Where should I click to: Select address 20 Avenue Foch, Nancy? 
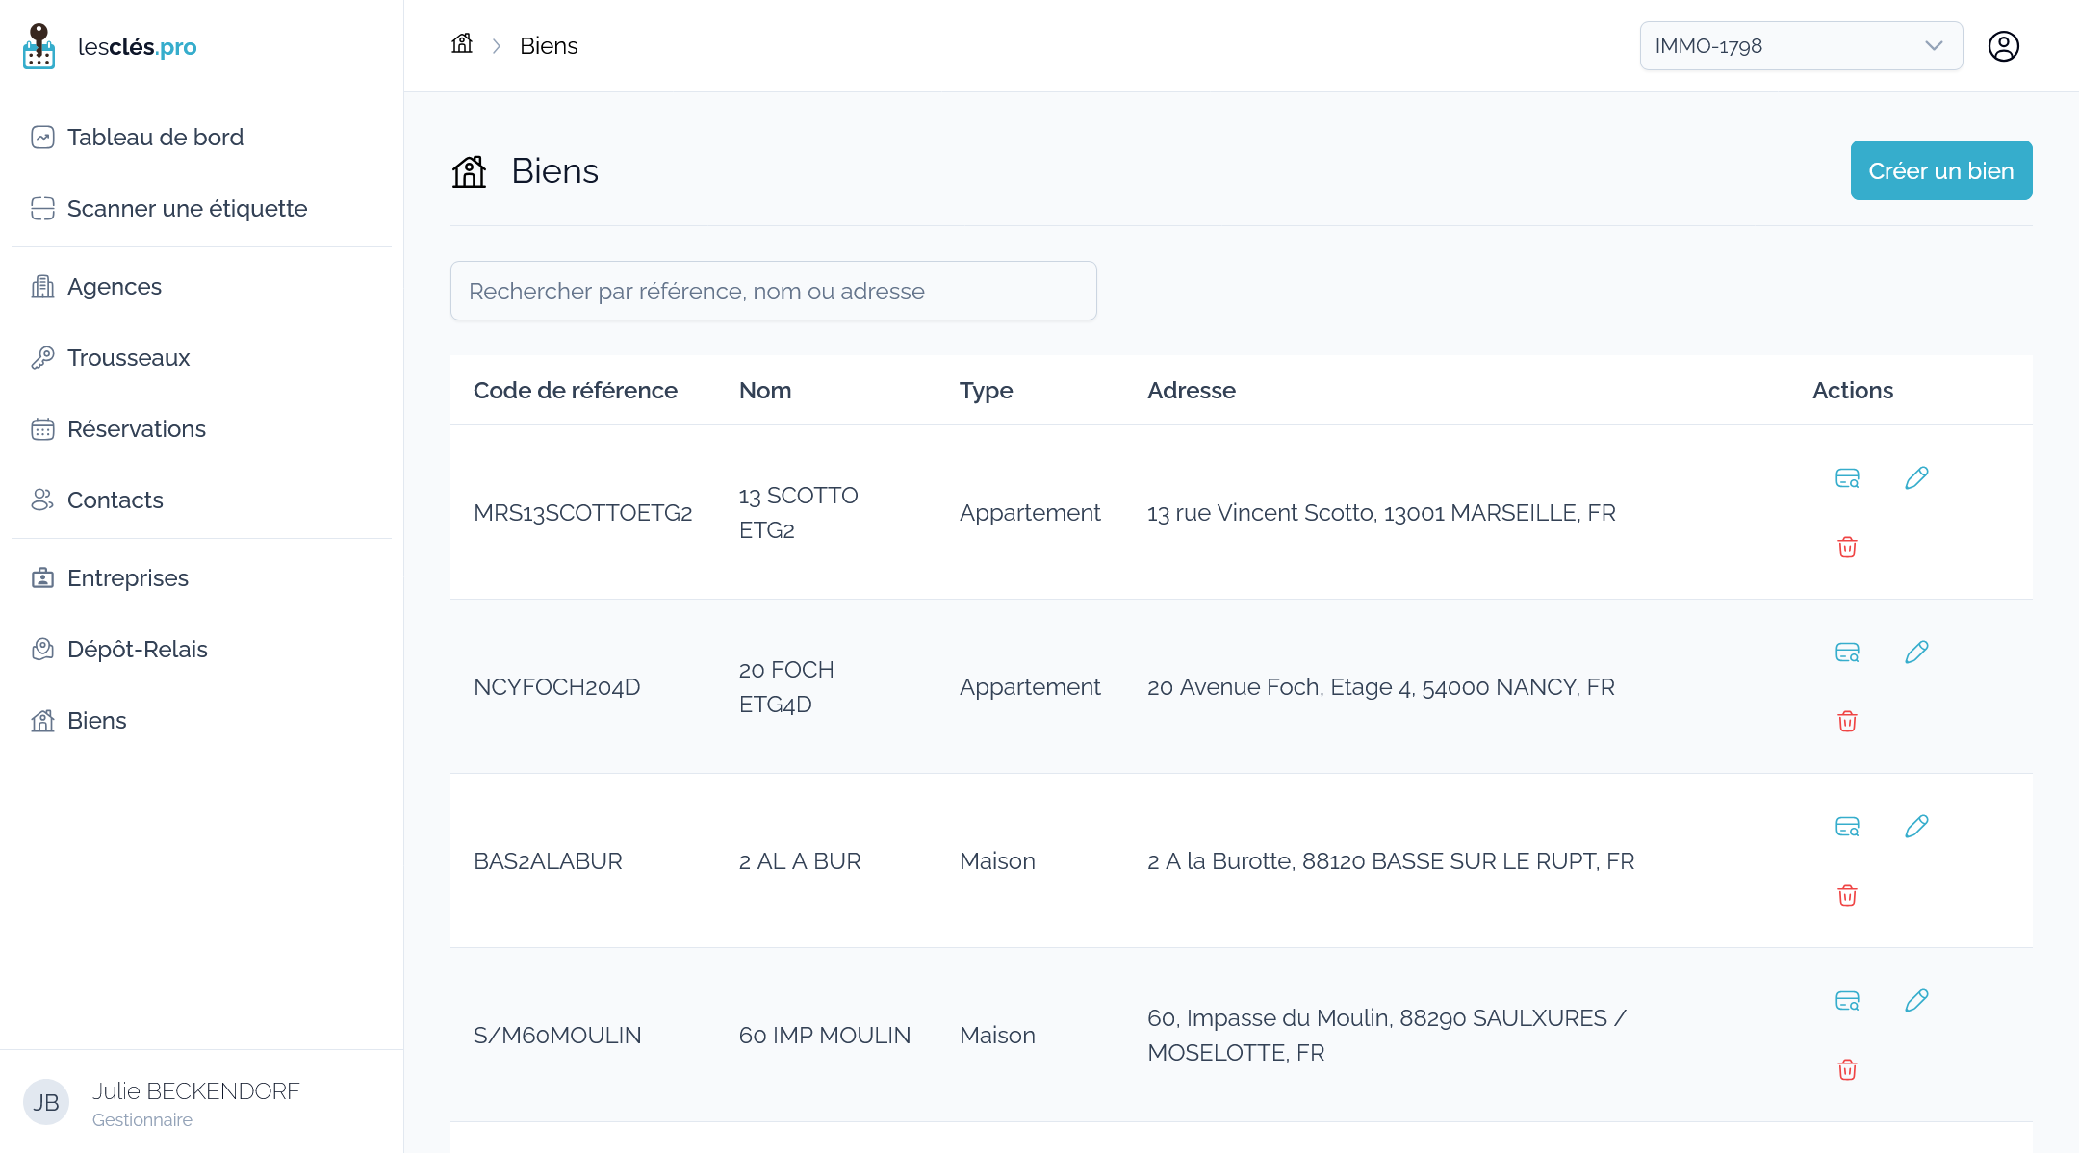click(1380, 687)
